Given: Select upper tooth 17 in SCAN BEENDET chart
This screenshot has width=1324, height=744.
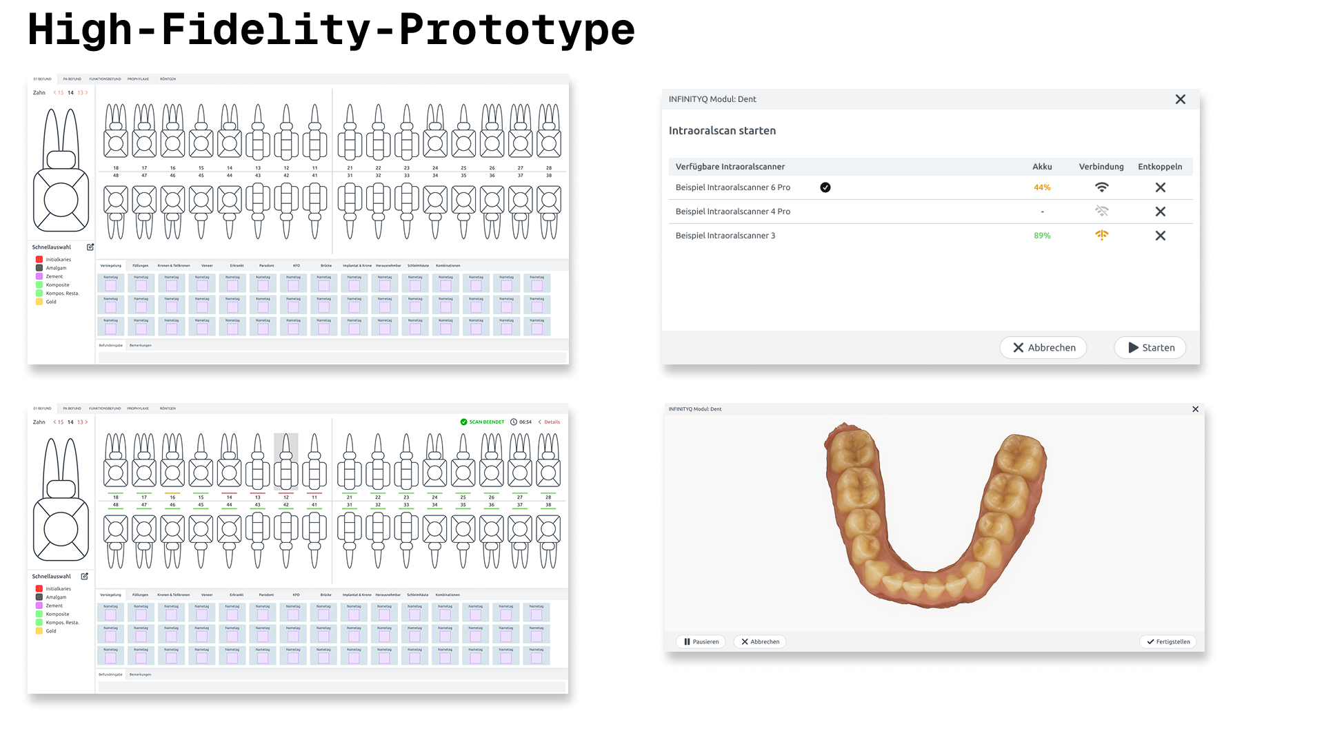Looking at the screenshot, I should [144, 461].
